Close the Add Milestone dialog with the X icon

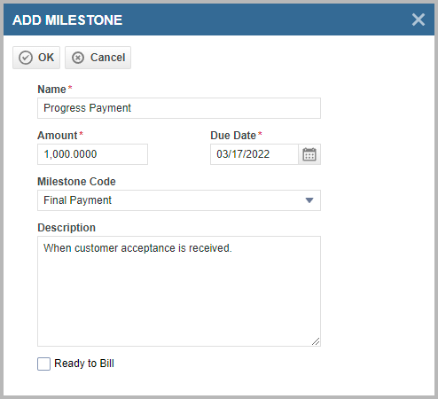click(x=418, y=20)
